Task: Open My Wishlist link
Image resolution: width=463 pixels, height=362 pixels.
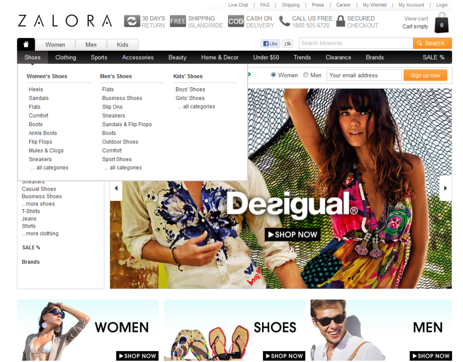Action: coord(374,5)
